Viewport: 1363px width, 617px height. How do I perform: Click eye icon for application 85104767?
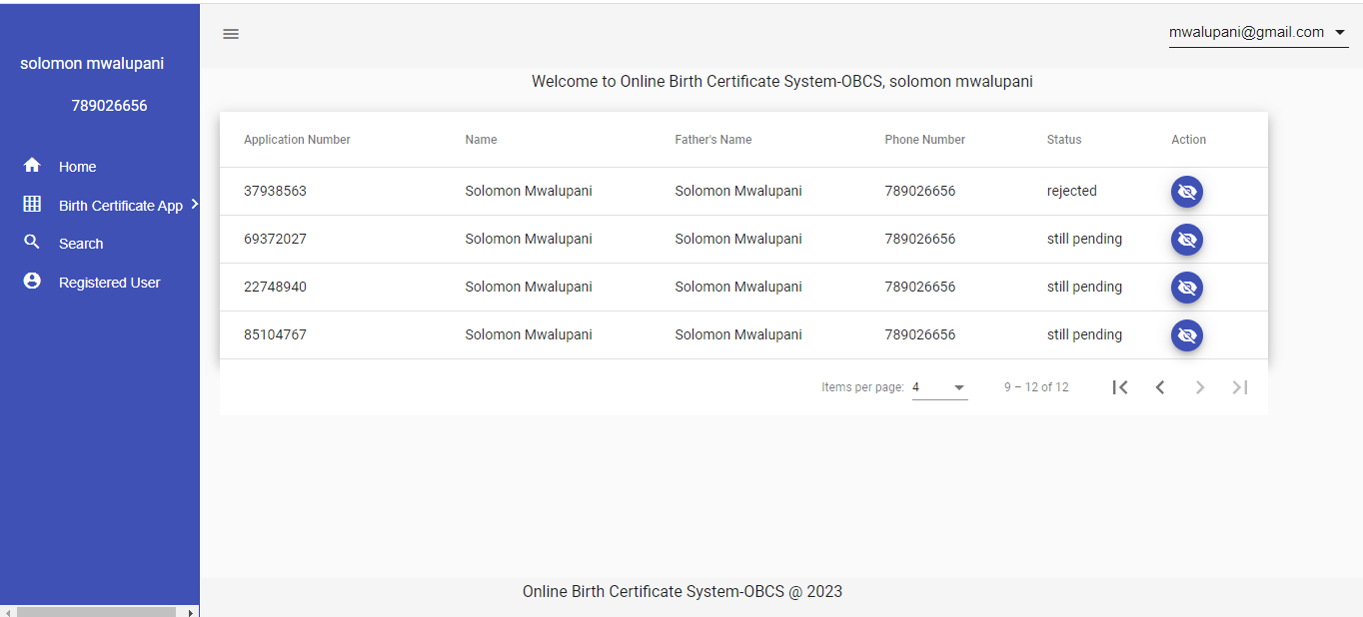tap(1187, 335)
